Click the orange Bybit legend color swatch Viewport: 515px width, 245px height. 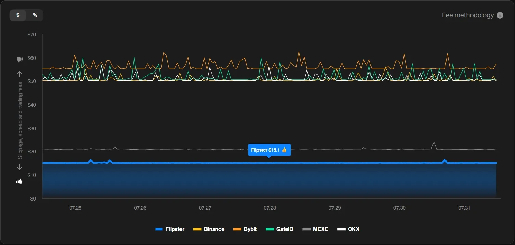pyautogui.click(x=237, y=229)
